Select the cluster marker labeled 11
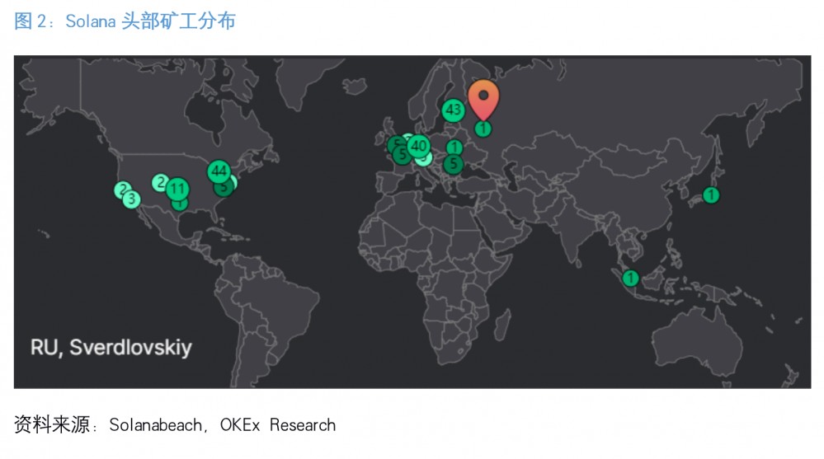 [x=177, y=190]
